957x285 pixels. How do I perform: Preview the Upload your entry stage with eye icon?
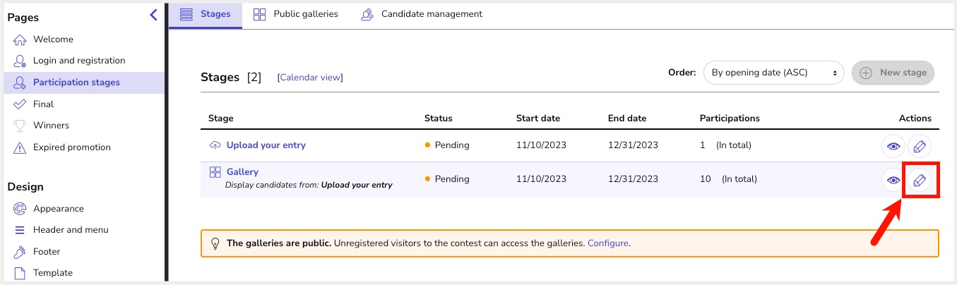(x=893, y=146)
